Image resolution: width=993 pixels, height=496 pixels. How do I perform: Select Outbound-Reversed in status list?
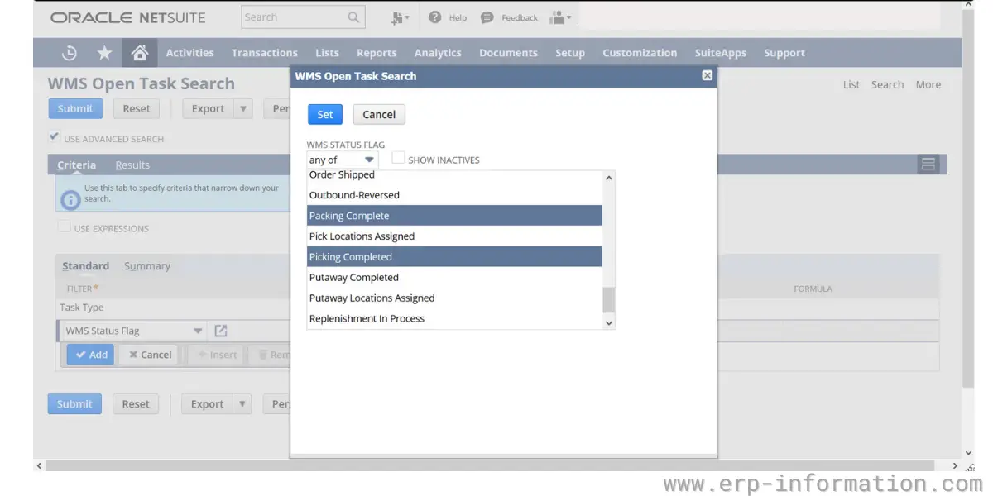tap(454, 195)
